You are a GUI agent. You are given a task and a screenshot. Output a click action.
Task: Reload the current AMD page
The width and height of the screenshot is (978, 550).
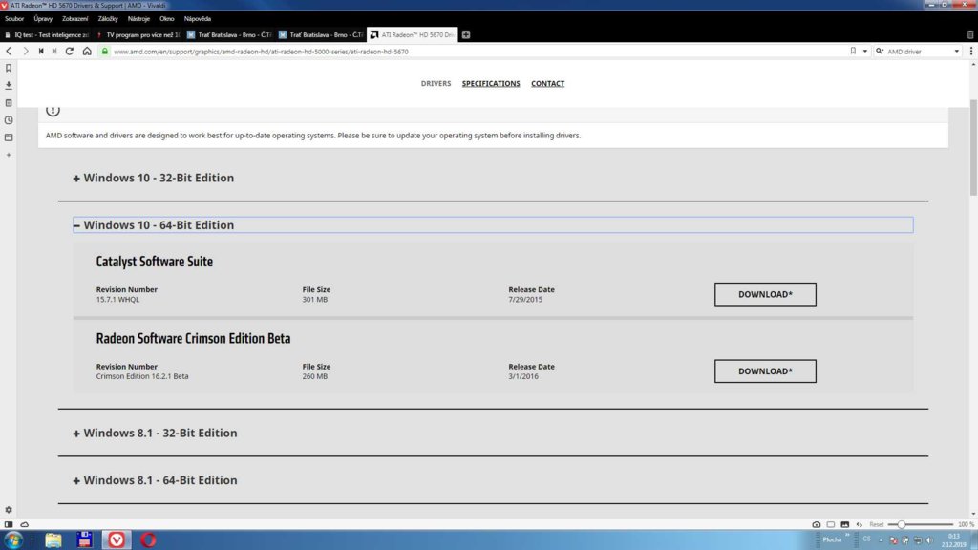click(69, 52)
